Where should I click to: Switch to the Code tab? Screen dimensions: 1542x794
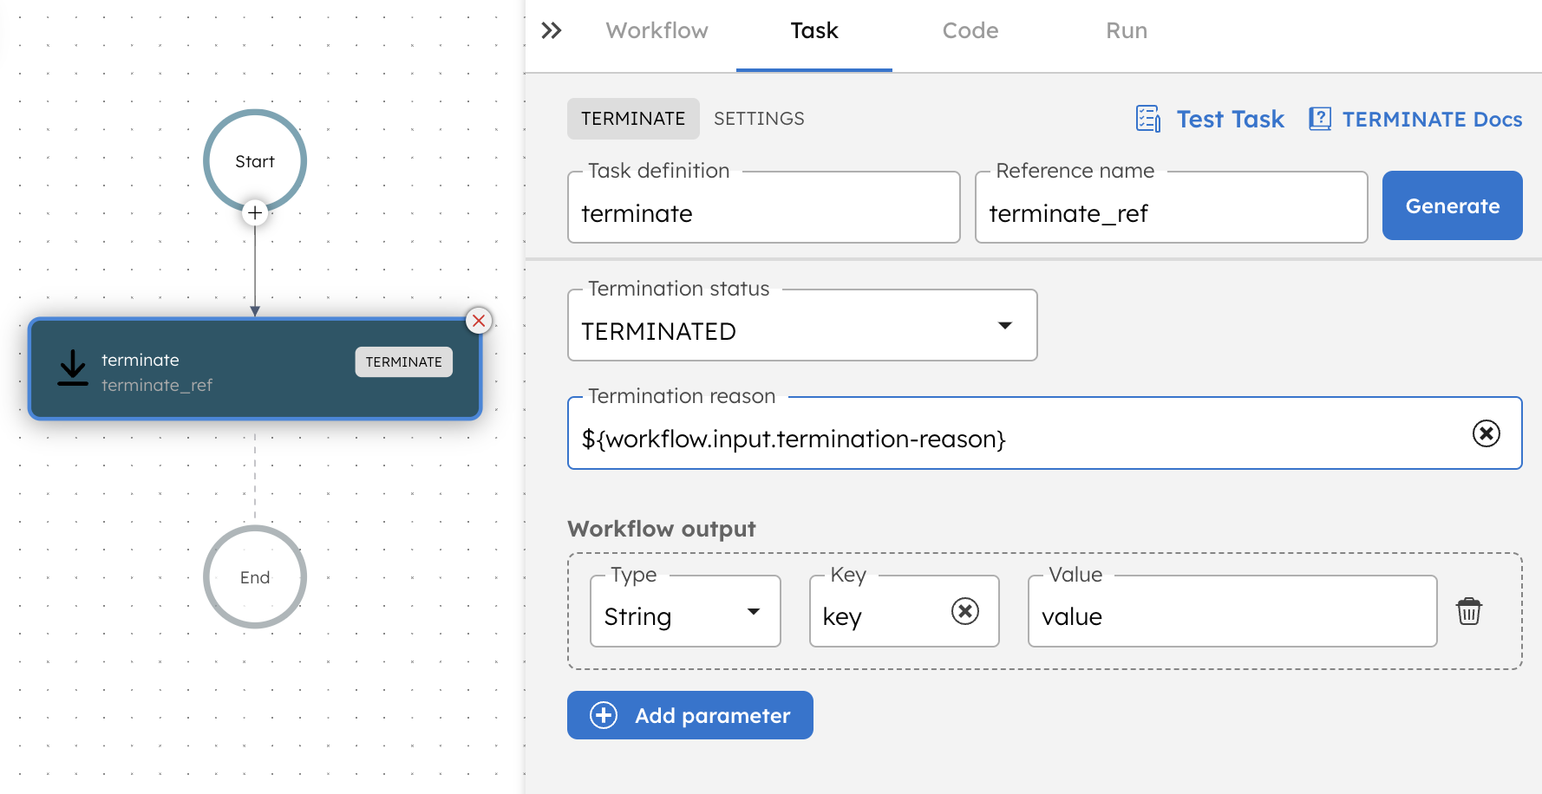[x=970, y=31]
